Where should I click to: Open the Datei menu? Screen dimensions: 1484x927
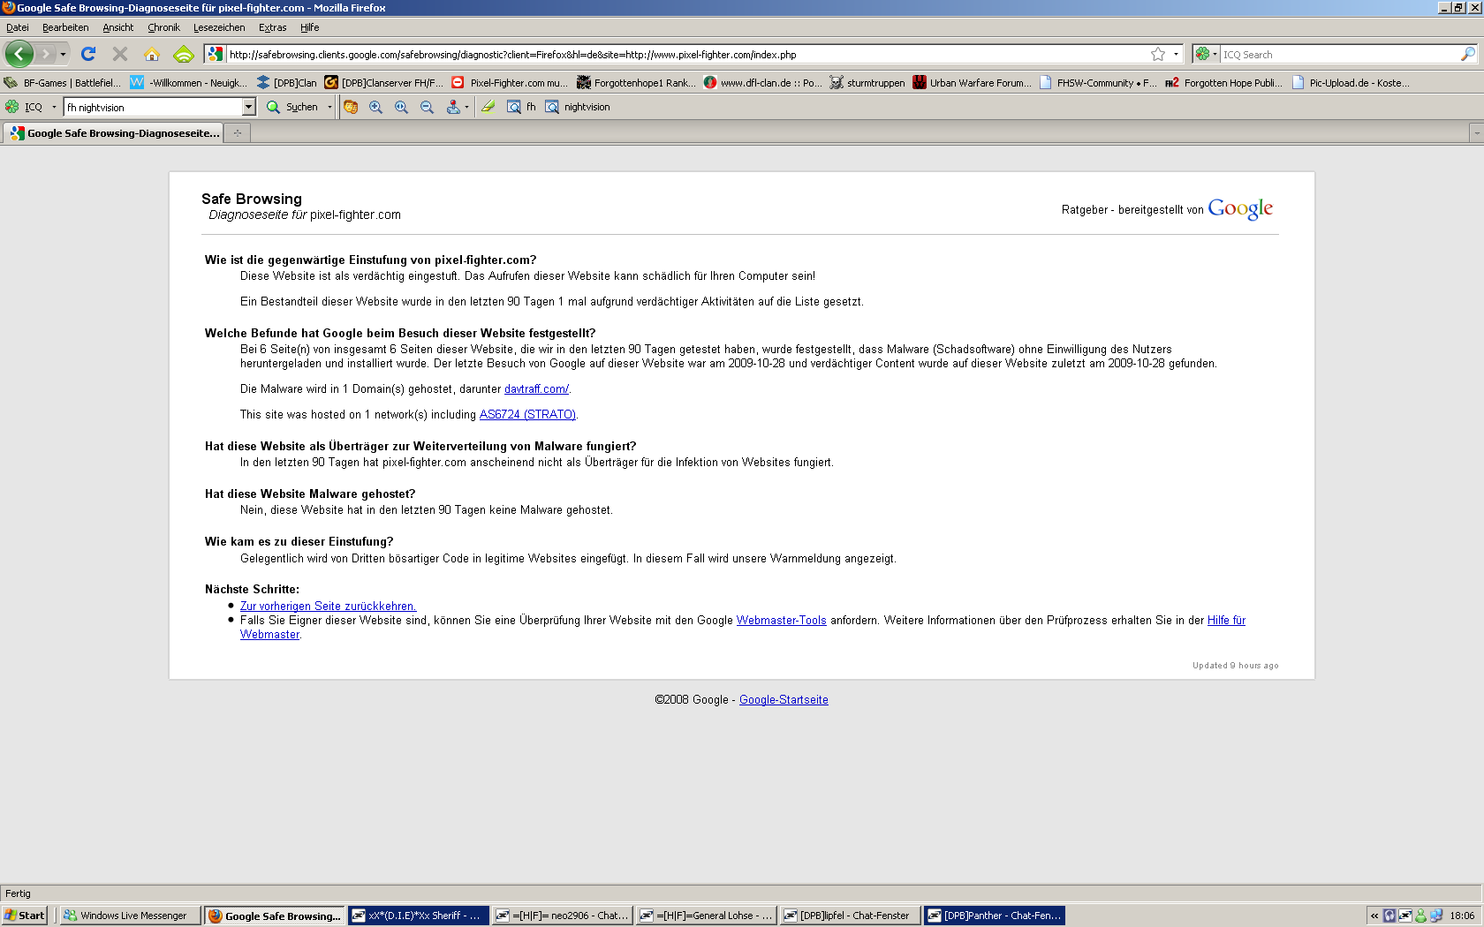(18, 27)
